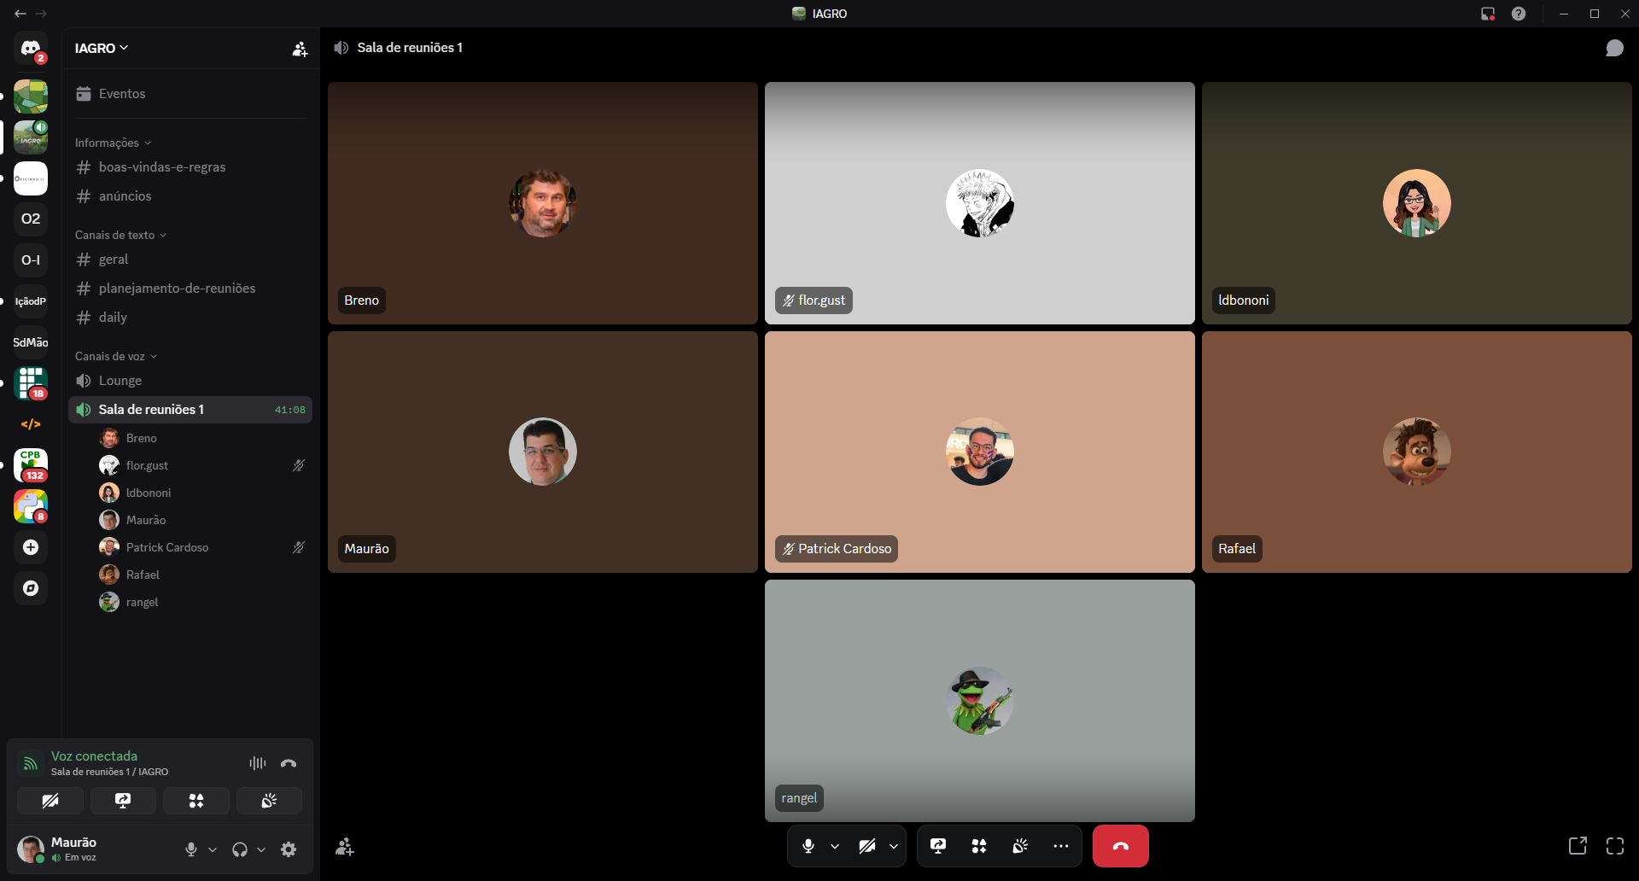
Task: Expand the IAGRO server dropdown menu
Action: (x=101, y=48)
